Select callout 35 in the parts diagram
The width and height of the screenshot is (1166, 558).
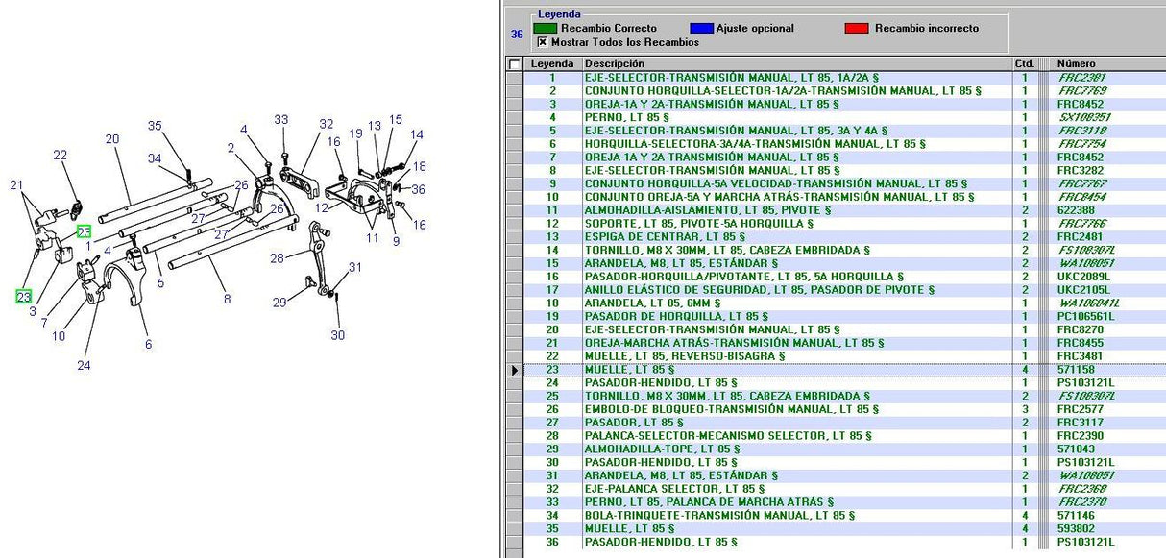pyautogui.click(x=156, y=126)
